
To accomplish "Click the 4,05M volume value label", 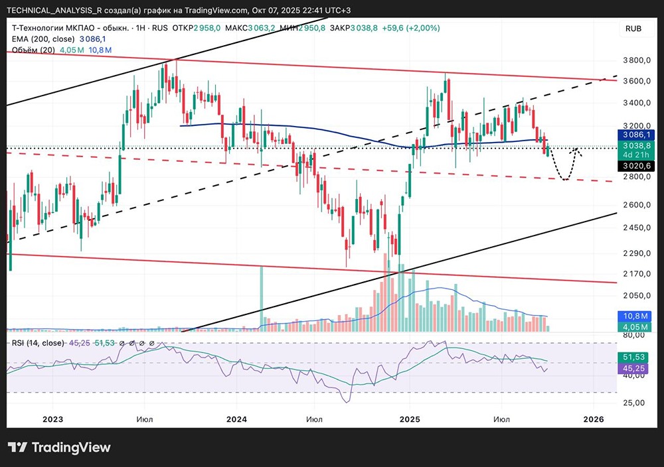I will point(635,327).
